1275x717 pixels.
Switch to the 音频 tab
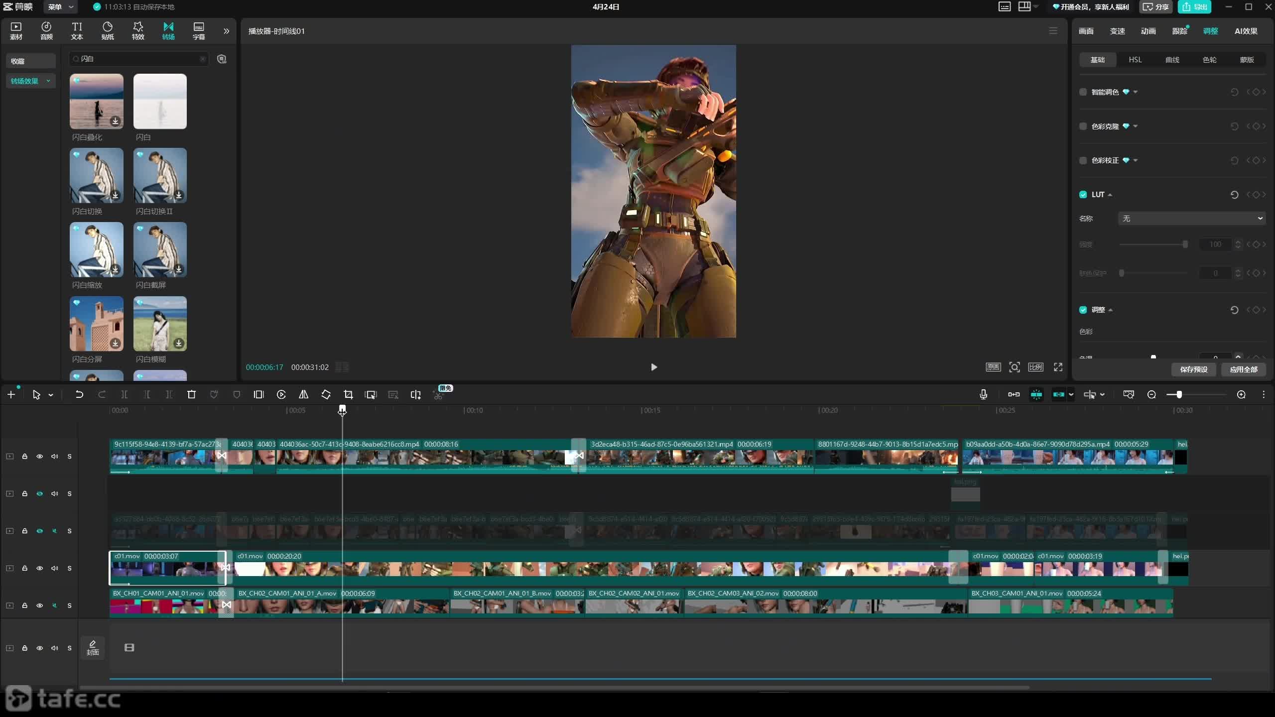pyautogui.click(x=46, y=31)
